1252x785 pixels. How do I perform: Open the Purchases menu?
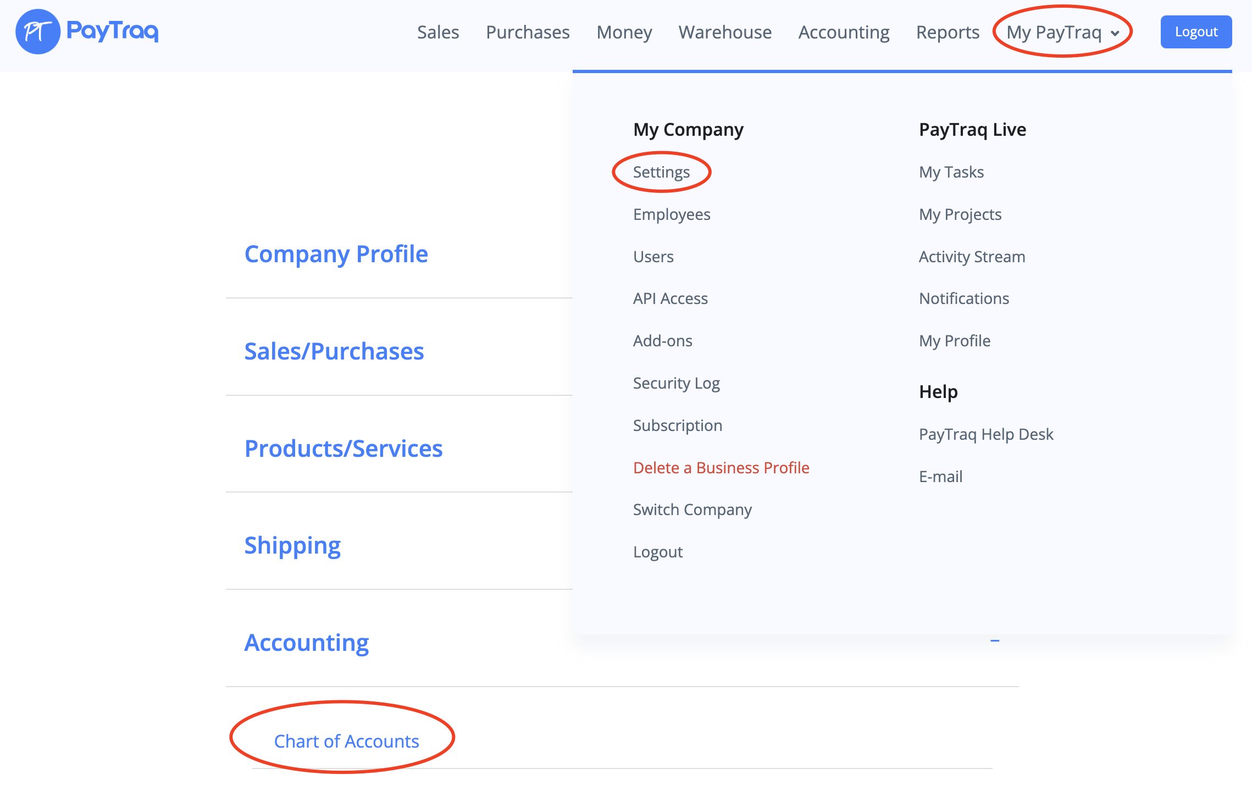[x=527, y=32]
